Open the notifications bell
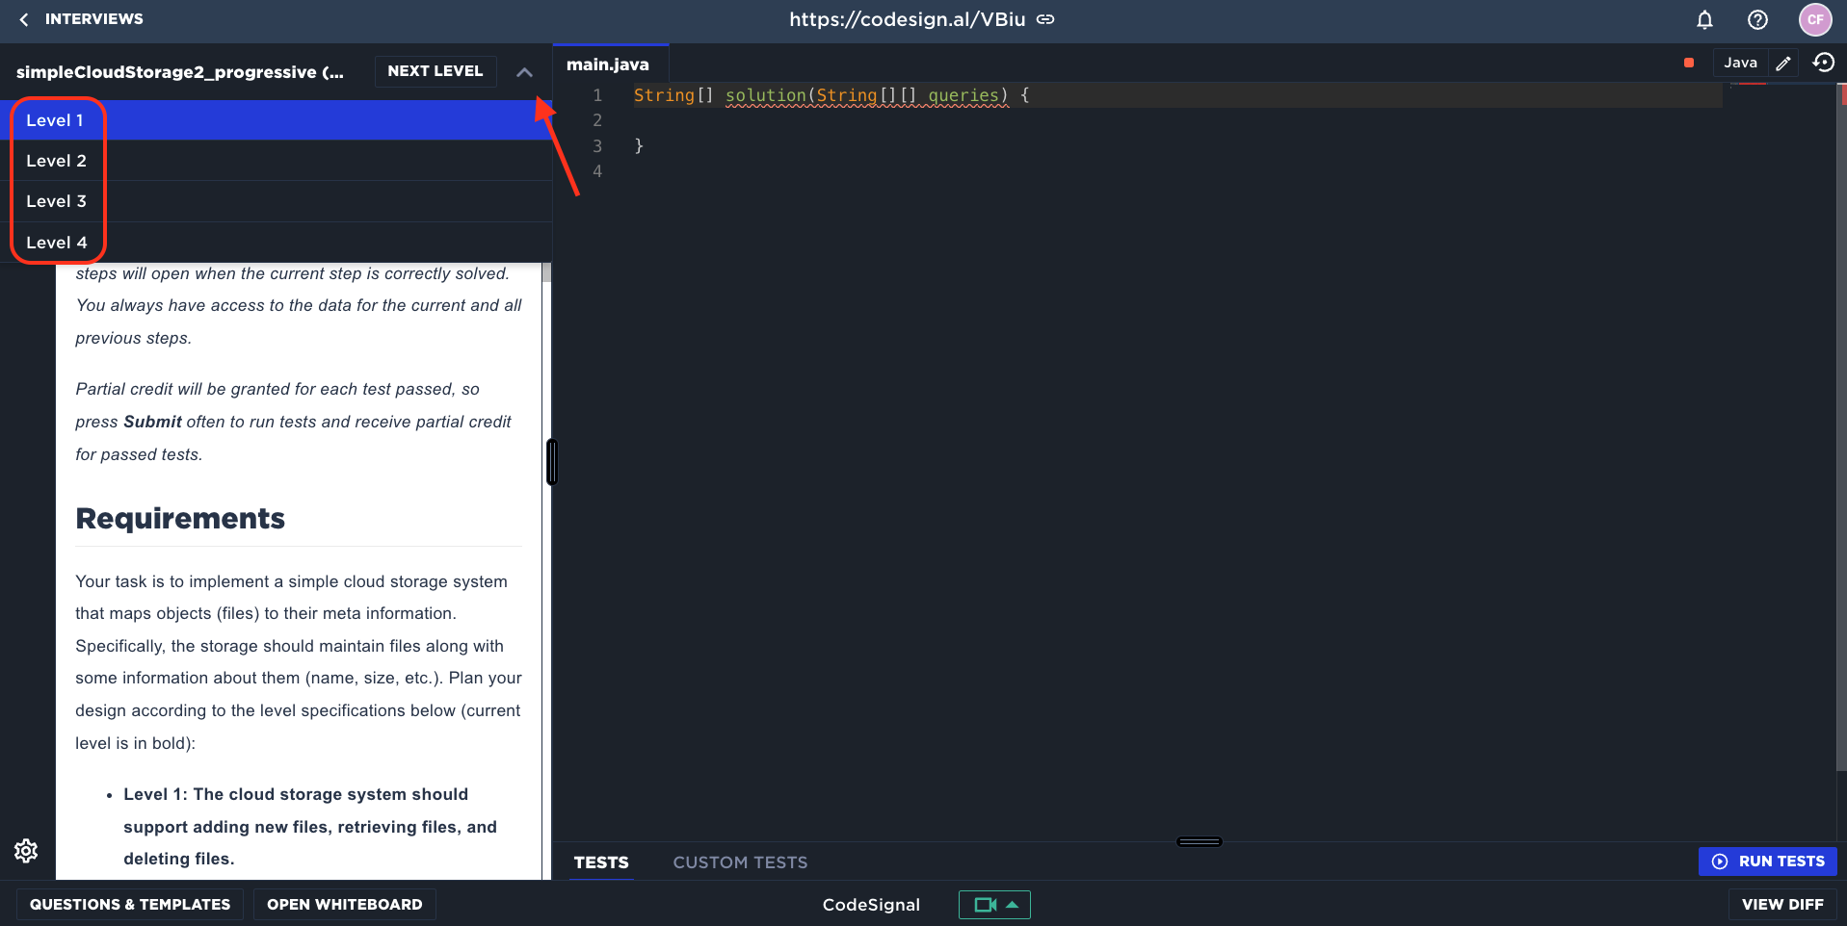1847x926 pixels. pos(1704,19)
